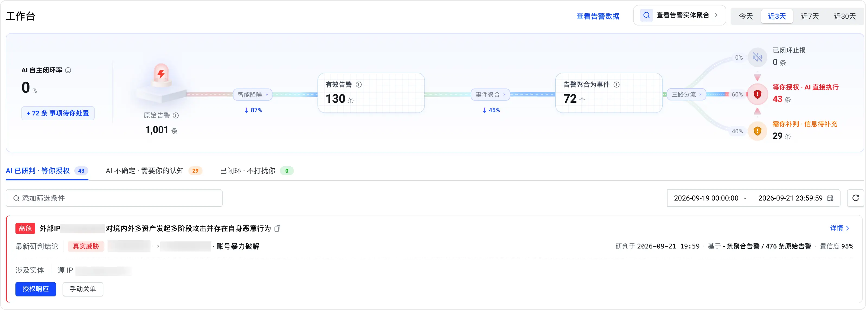Expand the 智能降噪 stage chevron
Viewport: 866px width, 310px height.
(x=267, y=95)
